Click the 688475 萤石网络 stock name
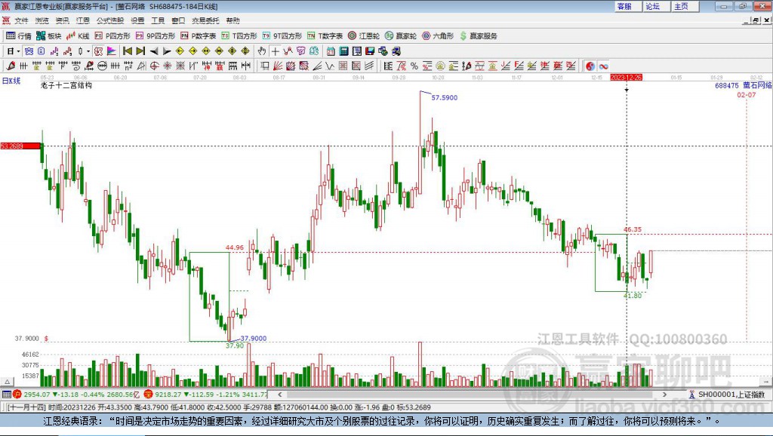773x436 pixels. (743, 85)
